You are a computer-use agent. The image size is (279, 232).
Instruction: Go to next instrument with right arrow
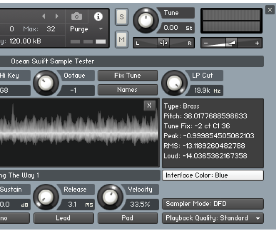57,17
